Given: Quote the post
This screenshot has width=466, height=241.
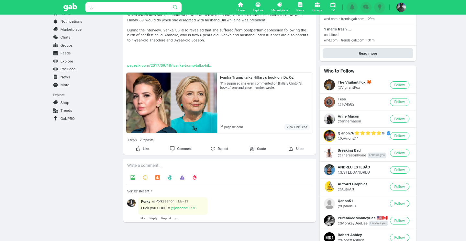Looking at the screenshot, I should tap(258, 149).
